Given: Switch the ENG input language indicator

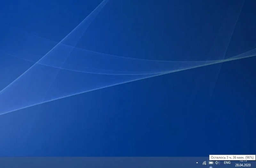Looking at the screenshot, I should pos(227,163).
